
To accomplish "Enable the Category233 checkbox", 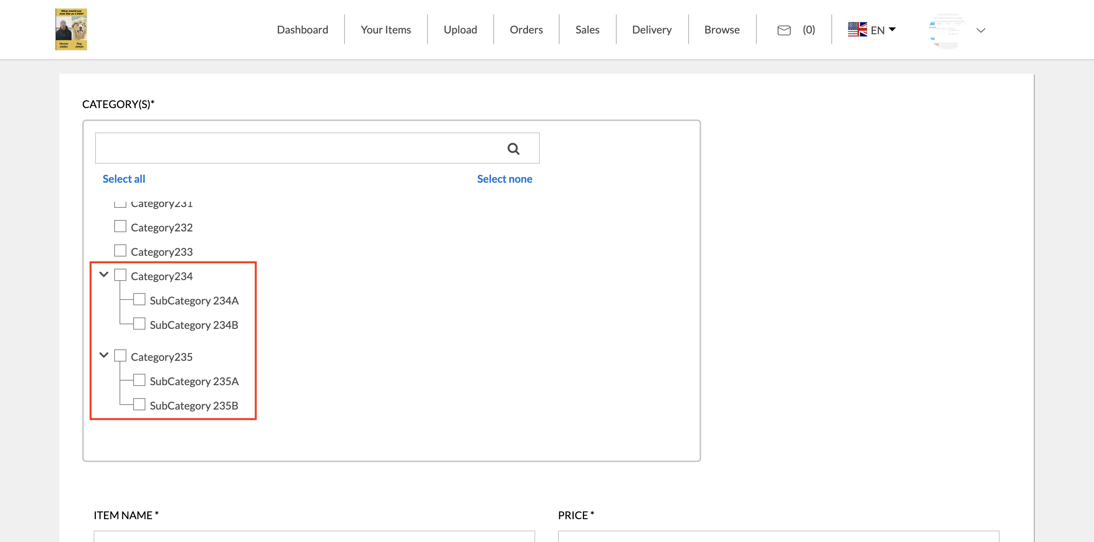I will [120, 250].
